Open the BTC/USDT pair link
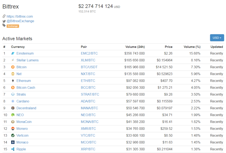The width and height of the screenshot is (226, 153). click(x=89, y=67)
